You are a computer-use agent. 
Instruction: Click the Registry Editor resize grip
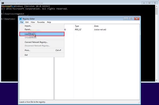[139, 102]
